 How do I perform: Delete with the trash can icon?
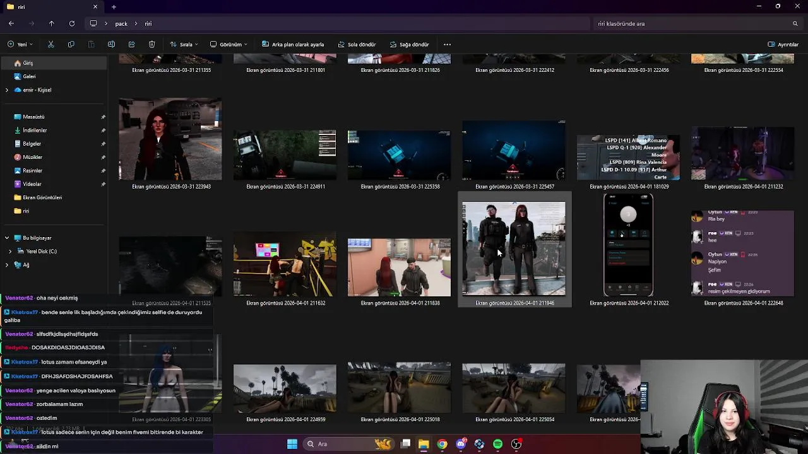point(151,45)
